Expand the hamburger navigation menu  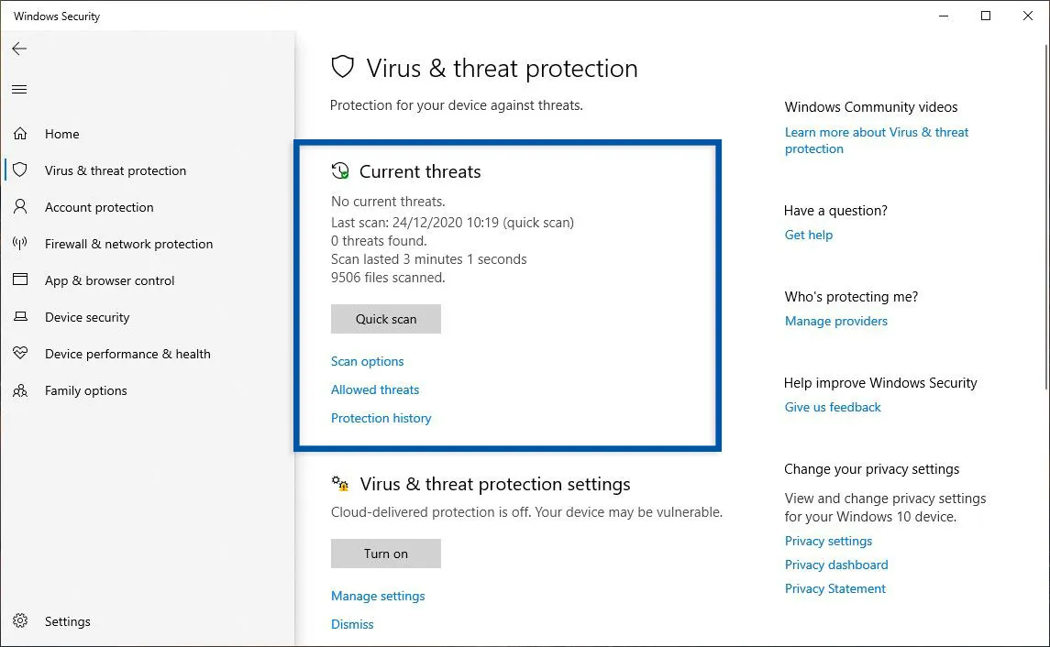pos(19,89)
